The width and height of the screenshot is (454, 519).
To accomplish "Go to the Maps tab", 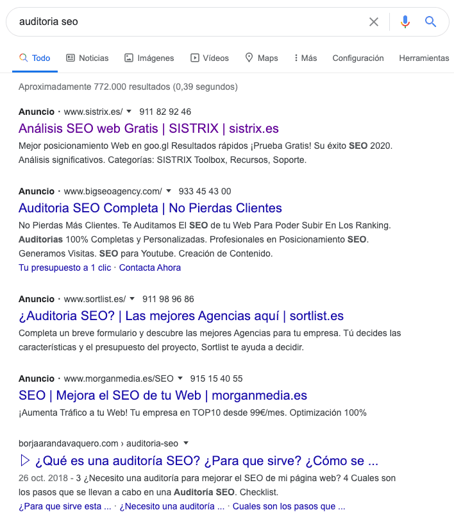I will pos(262,58).
